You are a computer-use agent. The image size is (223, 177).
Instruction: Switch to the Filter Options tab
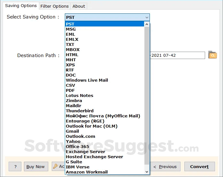54,6
